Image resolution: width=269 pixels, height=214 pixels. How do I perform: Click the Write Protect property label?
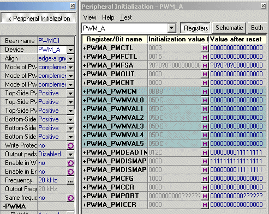click(x=21, y=145)
